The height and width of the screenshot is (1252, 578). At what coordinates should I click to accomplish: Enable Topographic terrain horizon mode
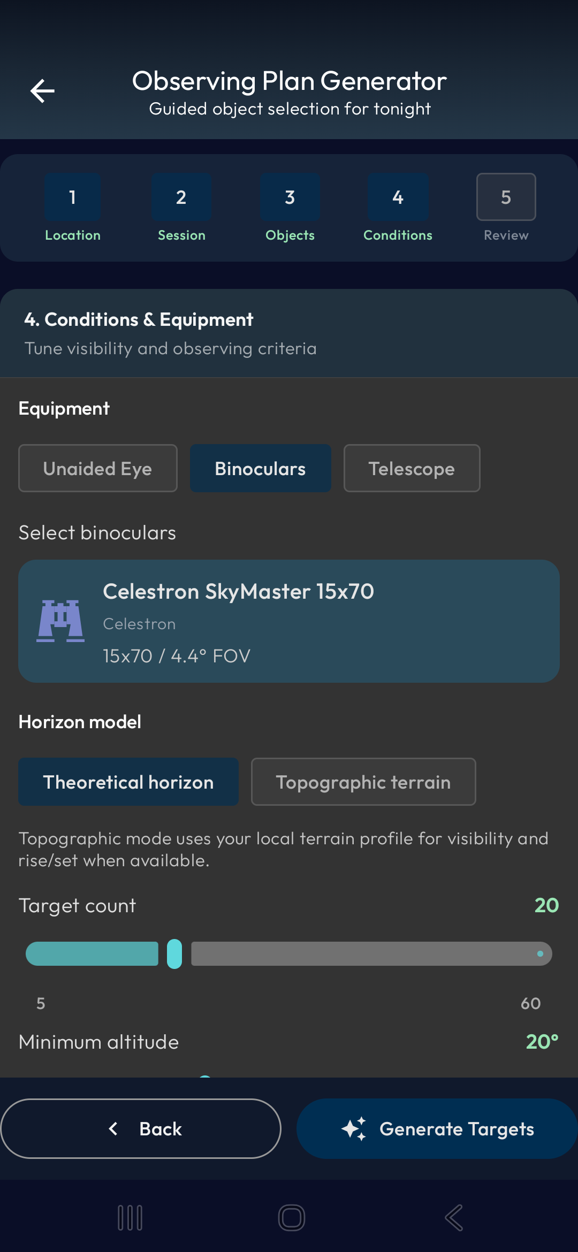pyautogui.click(x=363, y=782)
